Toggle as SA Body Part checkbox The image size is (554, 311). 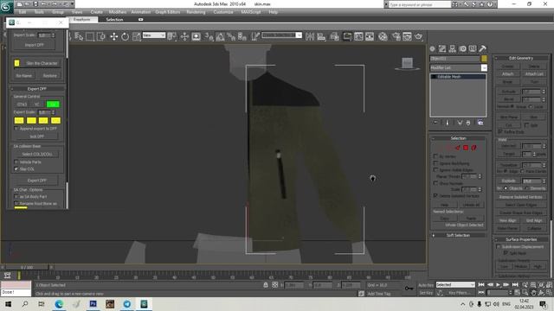16,197
